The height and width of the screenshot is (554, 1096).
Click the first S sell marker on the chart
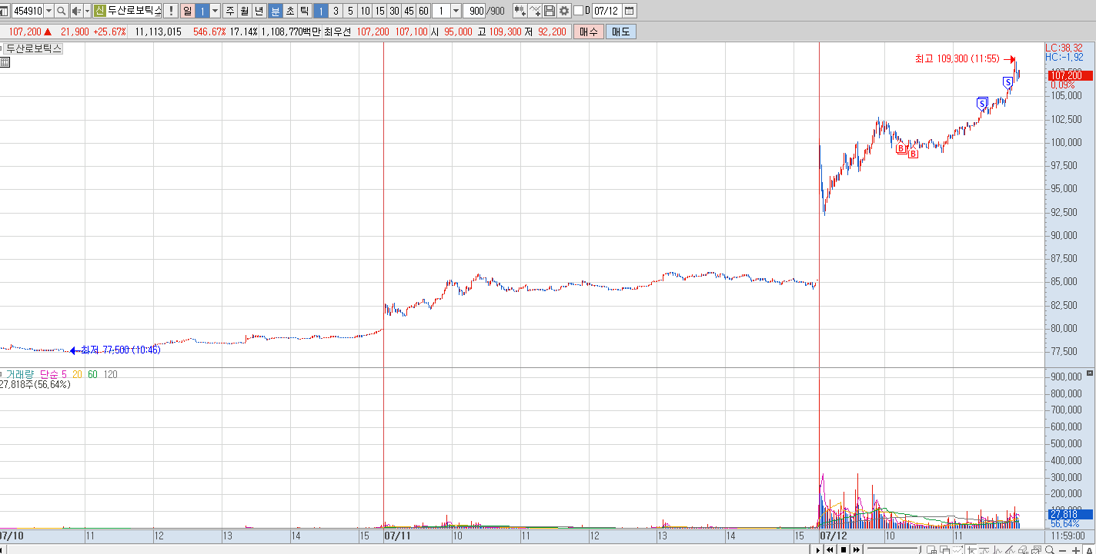coord(981,103)
